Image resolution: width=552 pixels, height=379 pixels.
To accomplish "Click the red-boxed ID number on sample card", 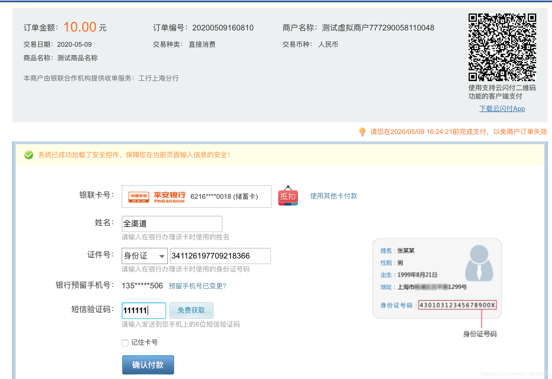I will 457,305.
